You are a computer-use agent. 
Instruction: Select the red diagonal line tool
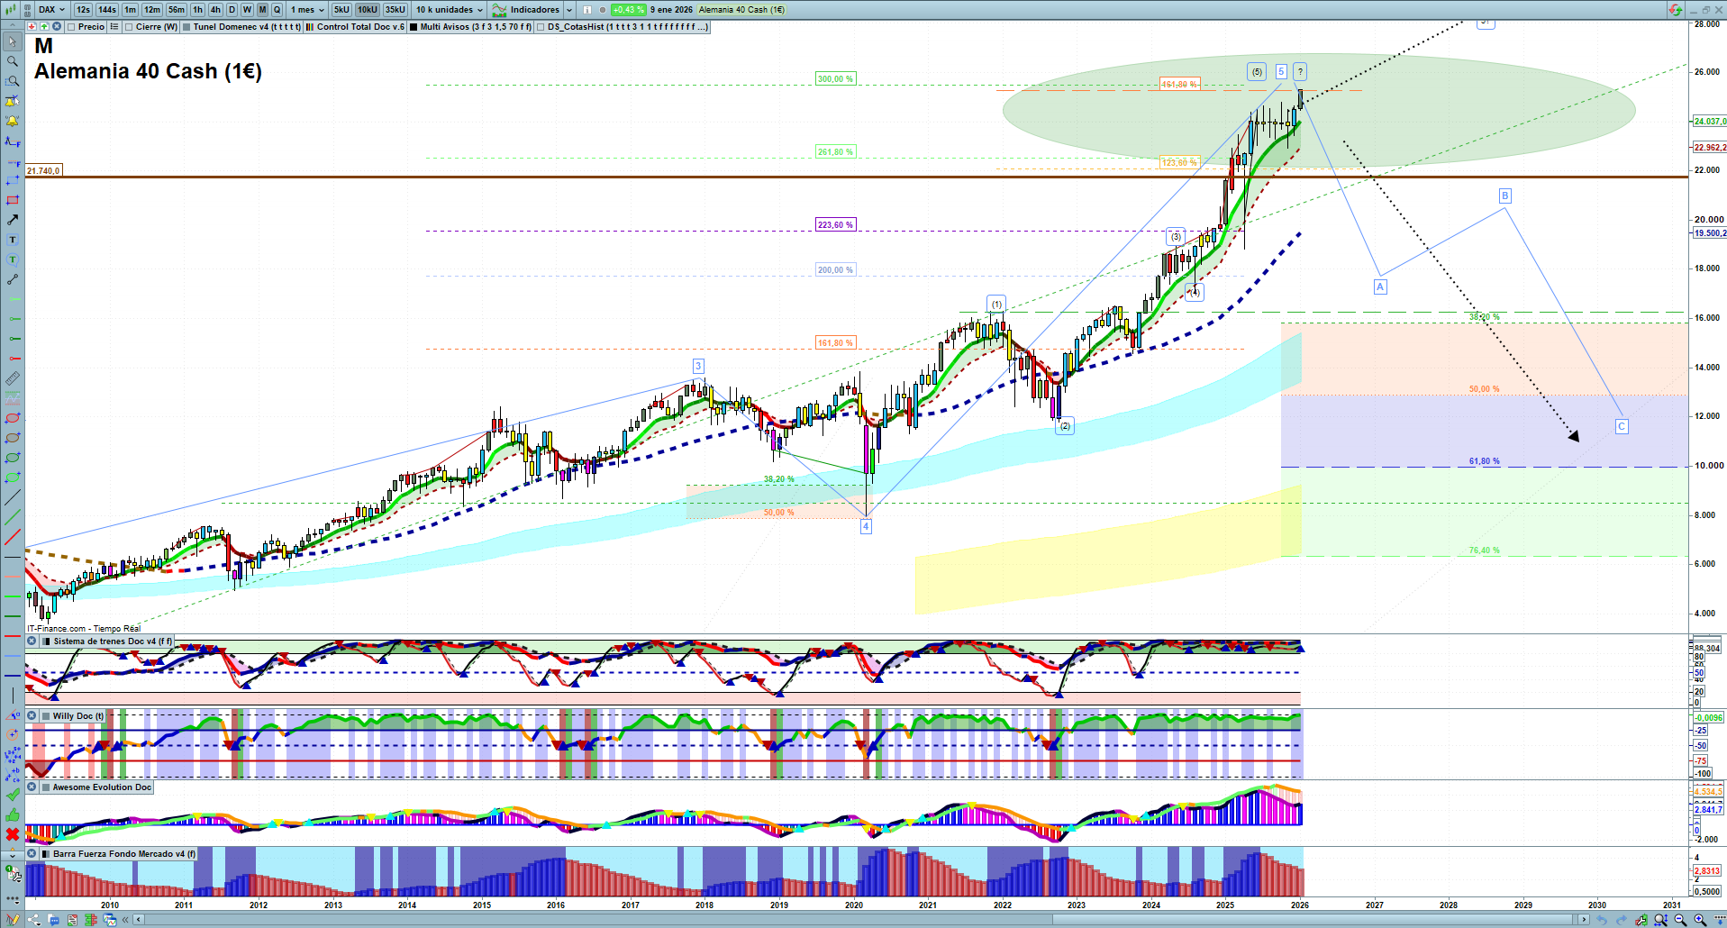click(x=13, y=537)
